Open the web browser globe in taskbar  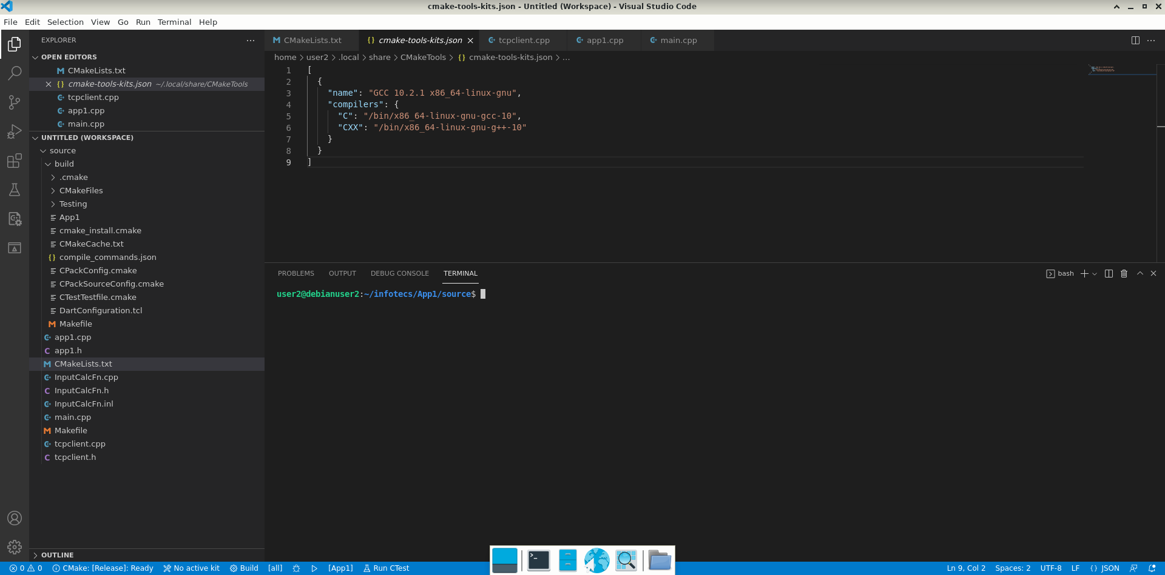596,560
